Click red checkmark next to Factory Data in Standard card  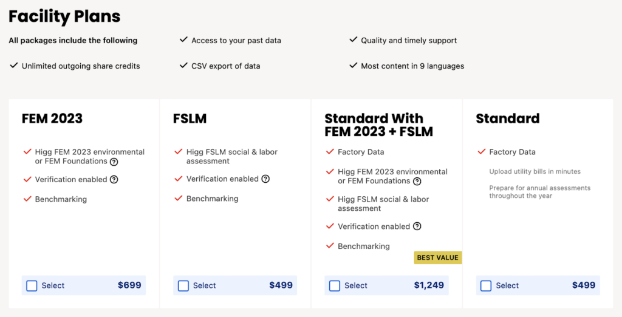click(482, 152)
